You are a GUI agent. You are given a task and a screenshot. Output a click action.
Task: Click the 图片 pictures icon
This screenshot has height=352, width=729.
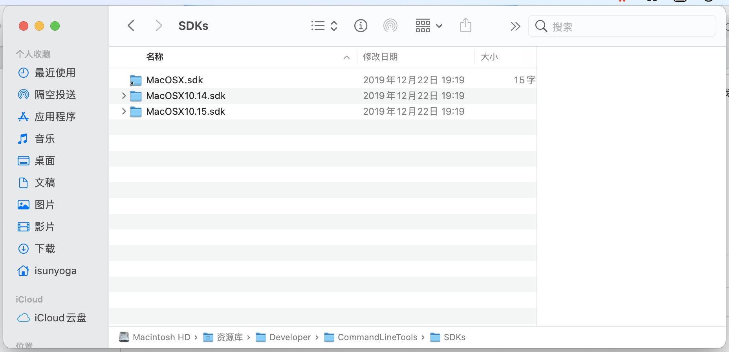coord(24,205)
